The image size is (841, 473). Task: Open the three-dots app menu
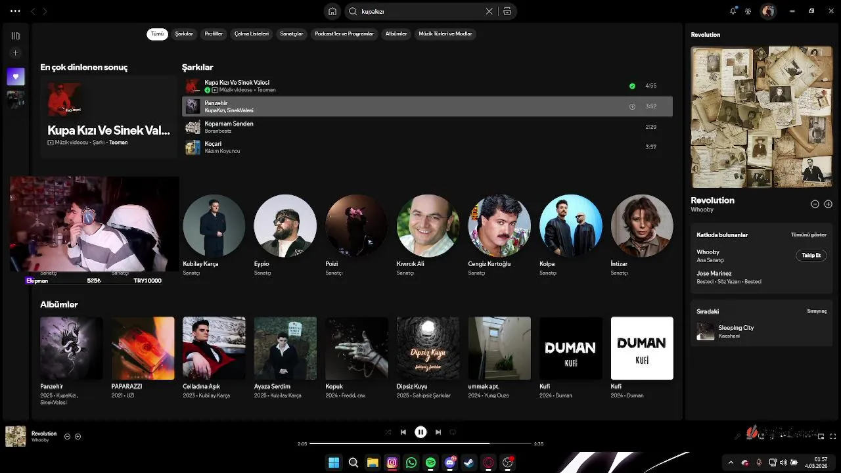tap(15, 11)
